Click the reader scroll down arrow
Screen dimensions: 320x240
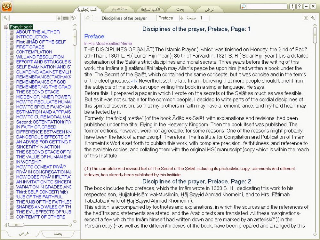tap(315, 235)
